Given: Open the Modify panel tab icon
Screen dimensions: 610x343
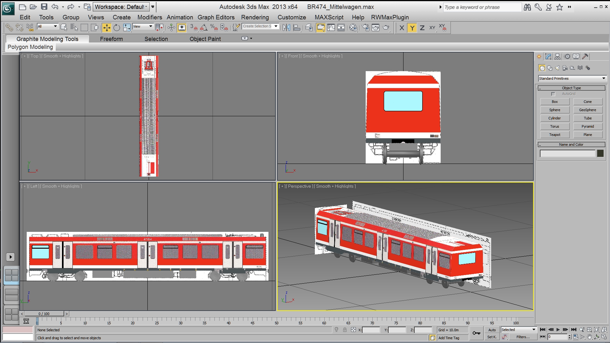Looking at the screenshot, I should tap(548, 57).
